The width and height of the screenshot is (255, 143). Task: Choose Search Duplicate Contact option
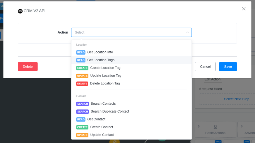[131, 111]
